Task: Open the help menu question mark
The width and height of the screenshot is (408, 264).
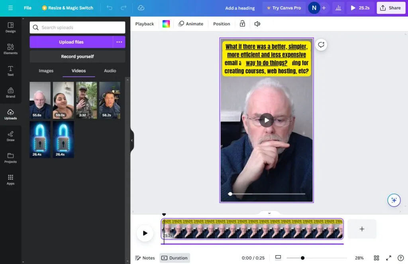Action: (401, 258)
